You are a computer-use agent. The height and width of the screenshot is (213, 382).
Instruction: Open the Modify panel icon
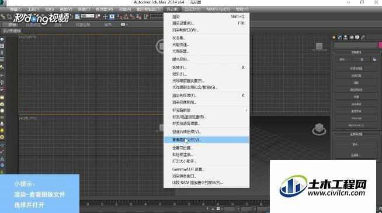pyautogui.click(x=339, y=37)
